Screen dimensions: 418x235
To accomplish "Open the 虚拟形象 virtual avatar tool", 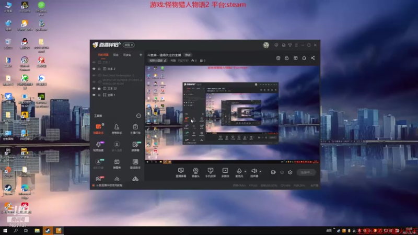I will 98,163.
